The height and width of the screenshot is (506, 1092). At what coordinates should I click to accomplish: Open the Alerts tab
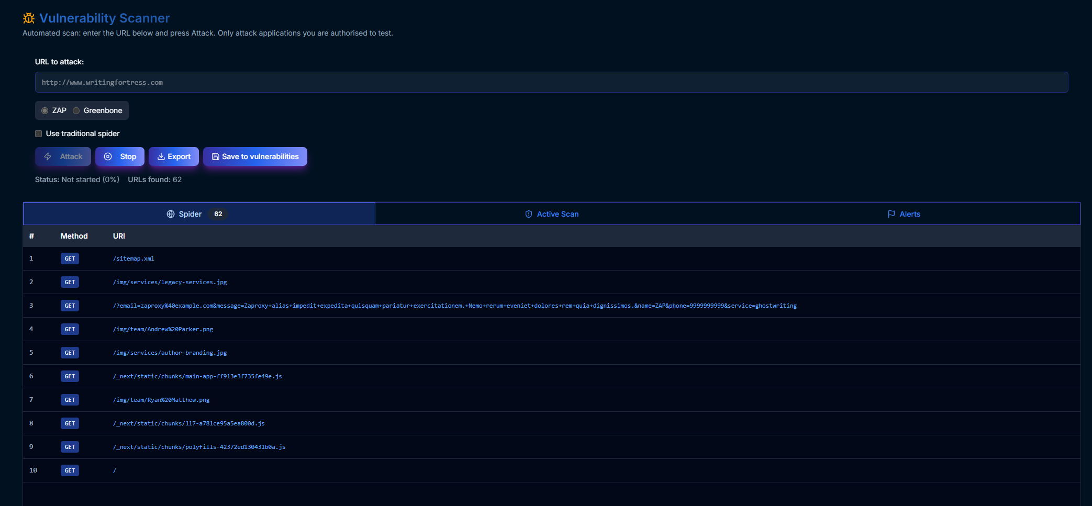904,214
